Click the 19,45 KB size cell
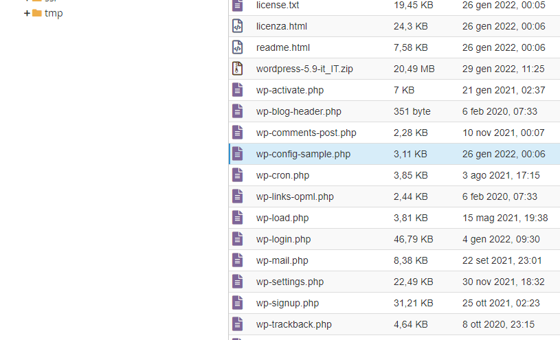This screenshot has width=560, height=340. 413,5
